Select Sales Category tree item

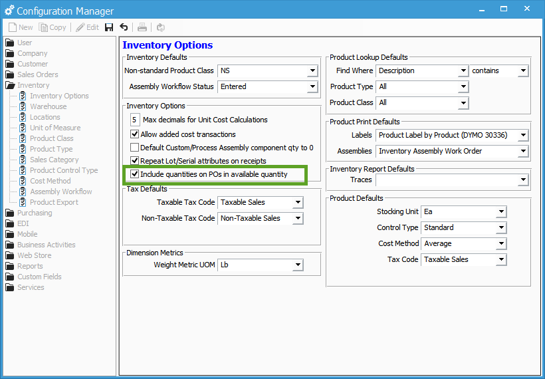coord(49,160)
